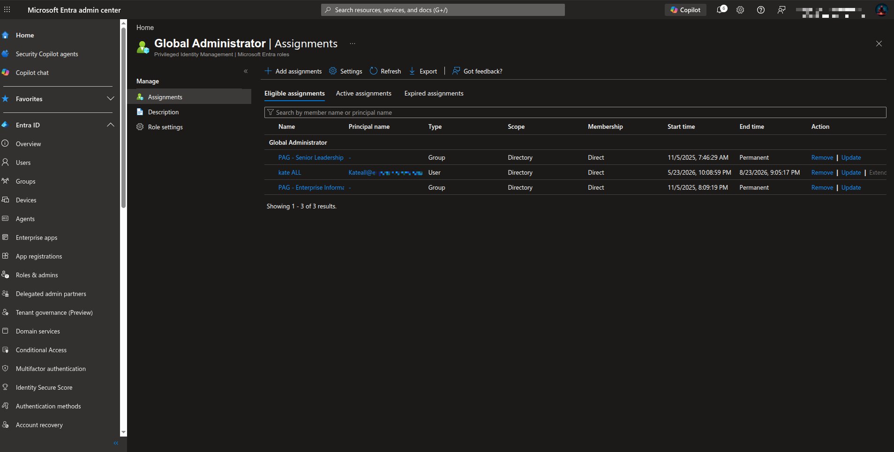Click Add assignments
This screenshot has height=452, width=894.
[293, 71]
